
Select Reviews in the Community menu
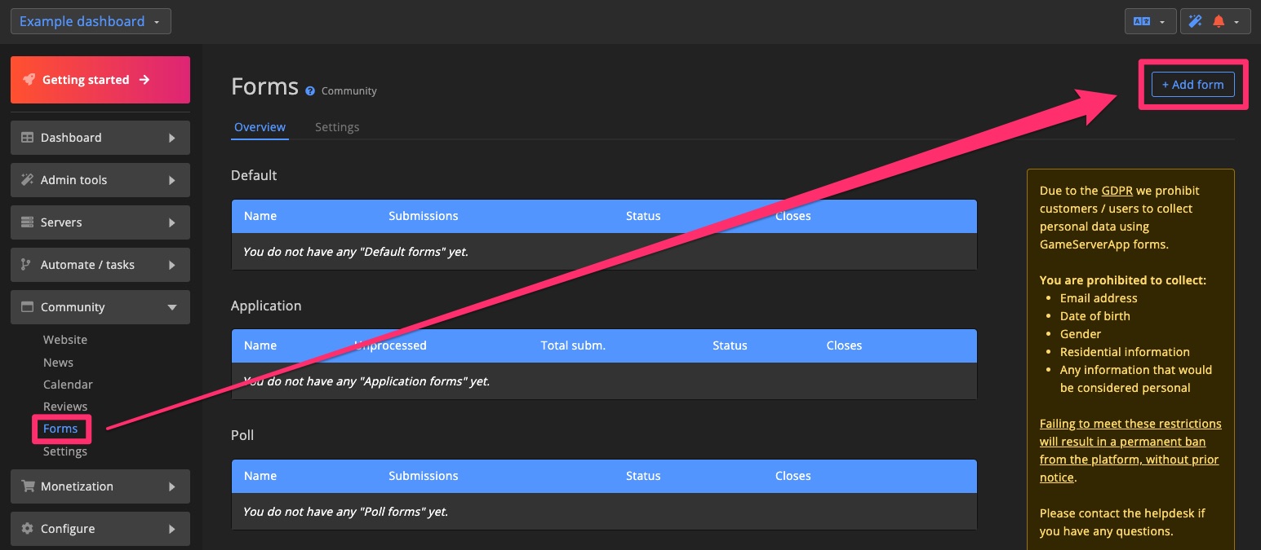point(64,406)
